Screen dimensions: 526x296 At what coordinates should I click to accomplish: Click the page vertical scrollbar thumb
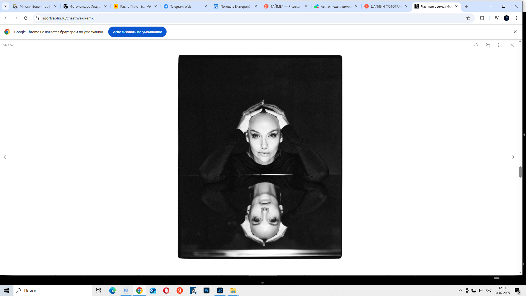click(x=520, y=172)
